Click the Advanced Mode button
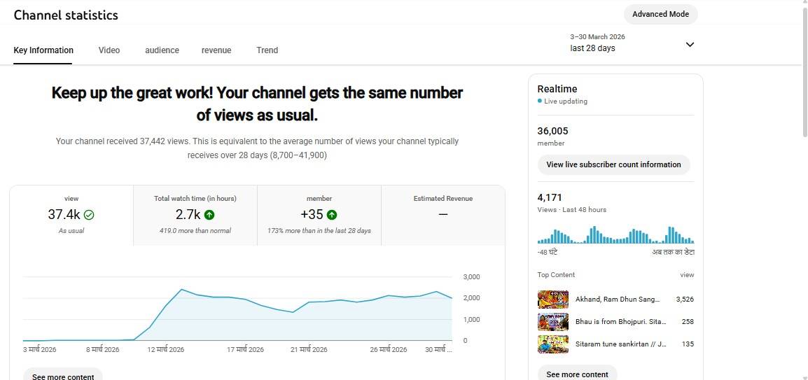Viewport: 808px width, 380px height. click(660, 14)
